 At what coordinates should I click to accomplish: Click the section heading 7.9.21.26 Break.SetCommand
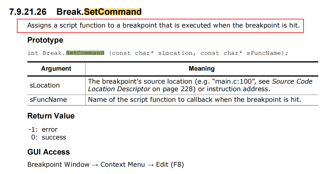click(75, 12)
